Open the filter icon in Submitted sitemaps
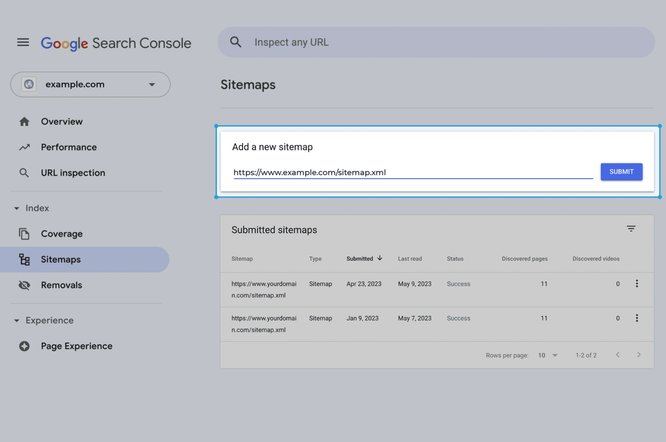This screenshot has width=666, height=442. click(631, 229)
